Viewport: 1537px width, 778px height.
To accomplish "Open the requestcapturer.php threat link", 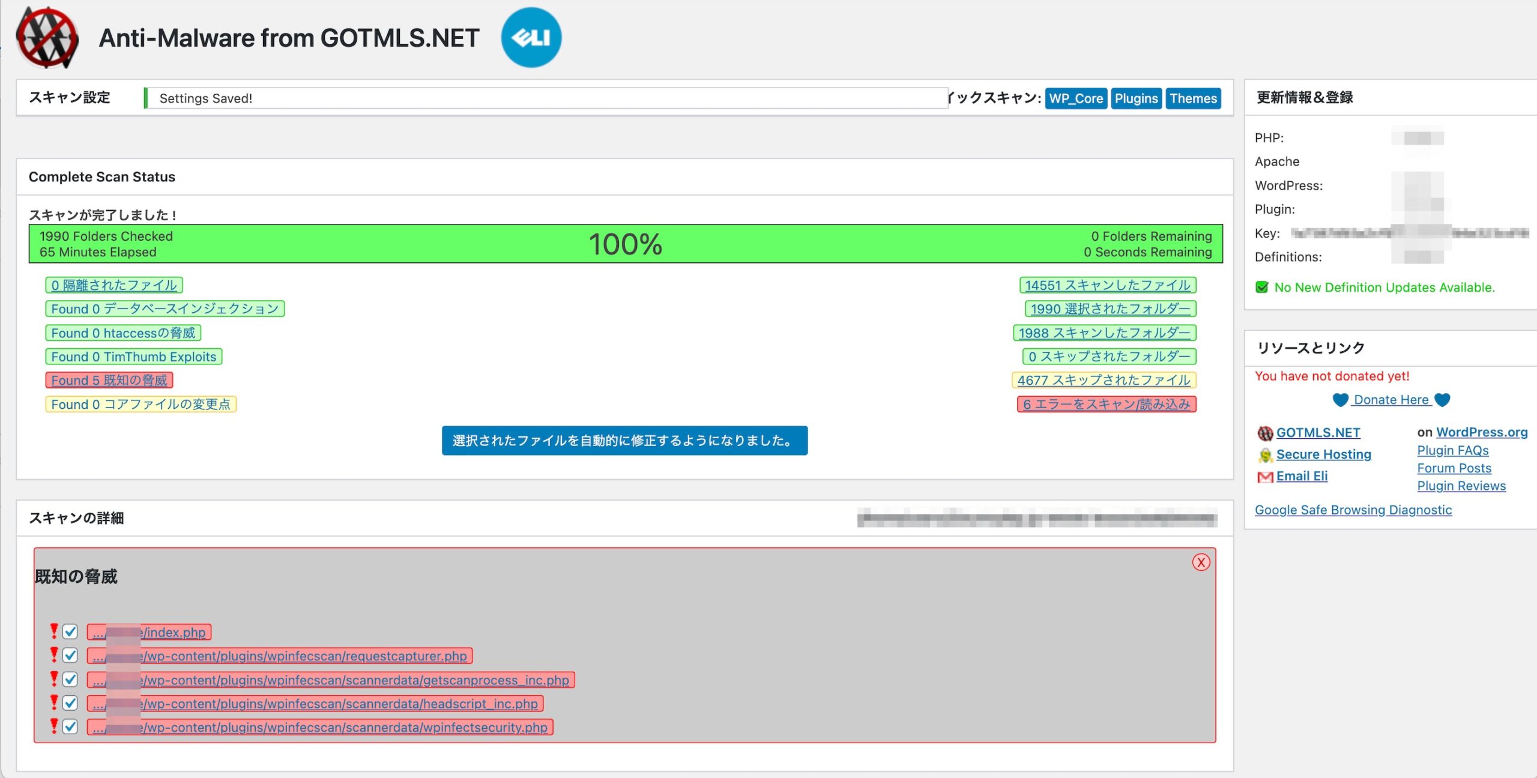I will pyautogui.click(x=280, y=656).
